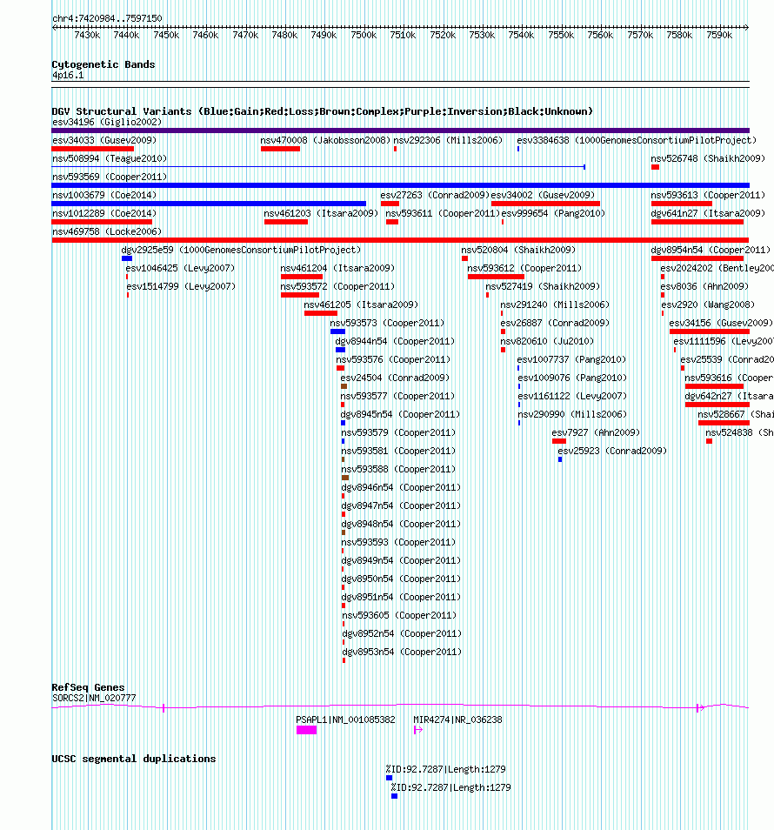Click the nsv593612 (Cooper2011) red bar

tap(496, 277)
